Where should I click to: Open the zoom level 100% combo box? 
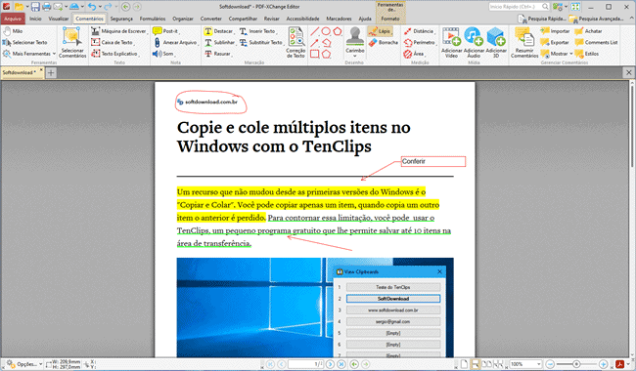pyautogui.click(x=525, y=364)
